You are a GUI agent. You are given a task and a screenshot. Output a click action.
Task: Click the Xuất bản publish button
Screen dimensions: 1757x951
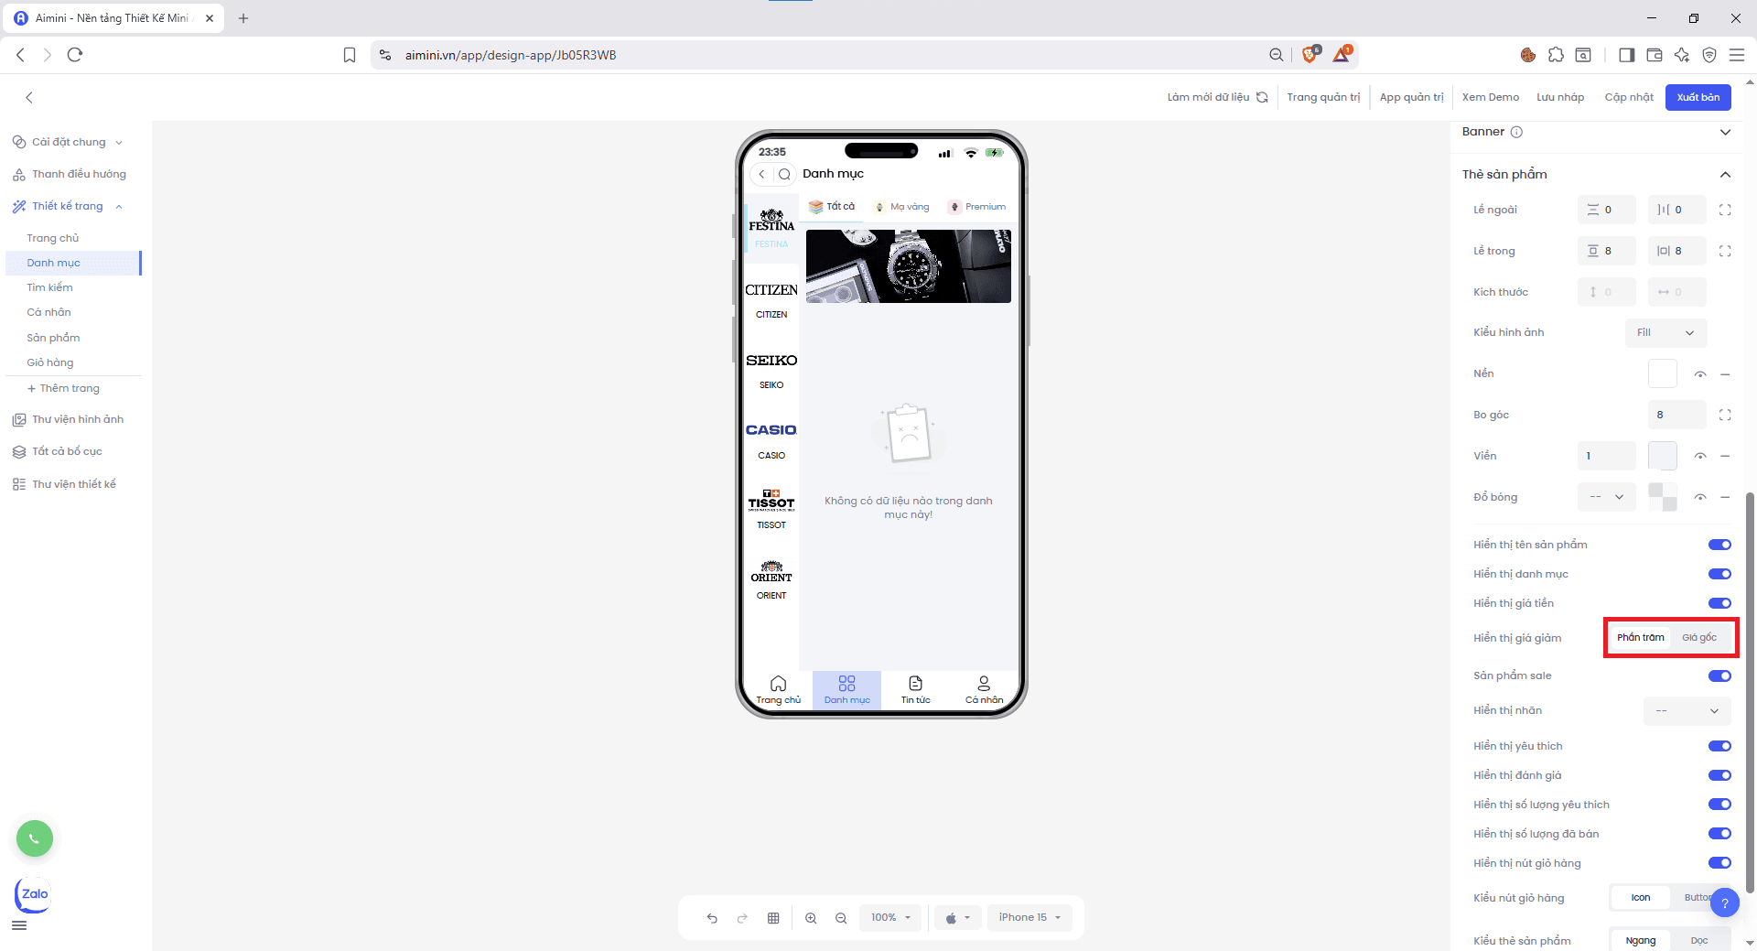(x=1698, y=97)
